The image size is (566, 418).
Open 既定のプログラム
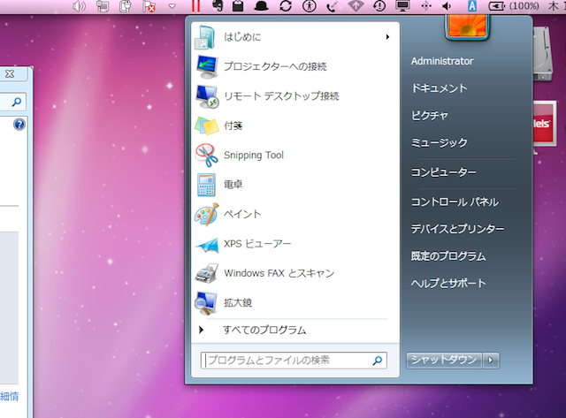click(x=448, y=256)
